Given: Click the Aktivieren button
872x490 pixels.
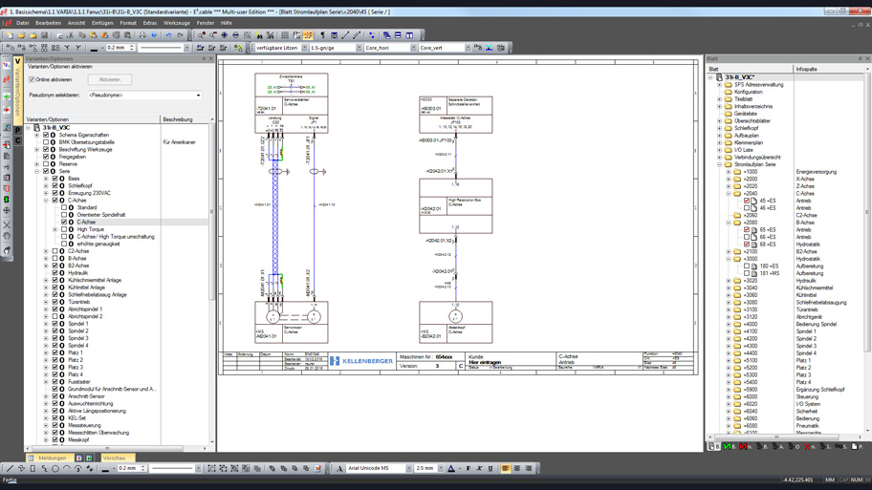Looking at the screenshot, I should coord(110,80).
